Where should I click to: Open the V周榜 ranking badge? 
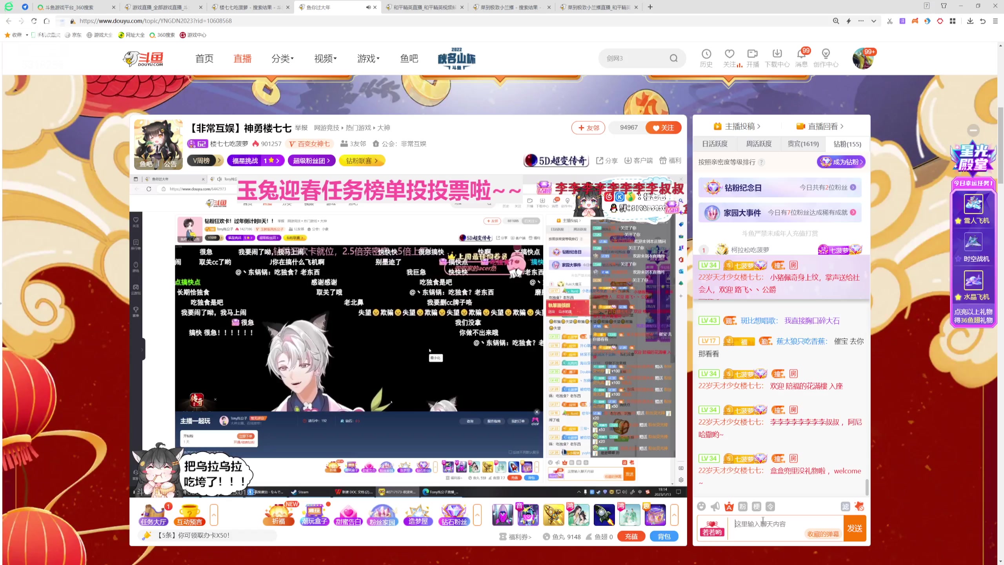point(205,160)
